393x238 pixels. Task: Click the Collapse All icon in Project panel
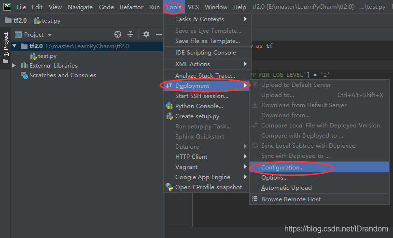click(x=130, y=34)
